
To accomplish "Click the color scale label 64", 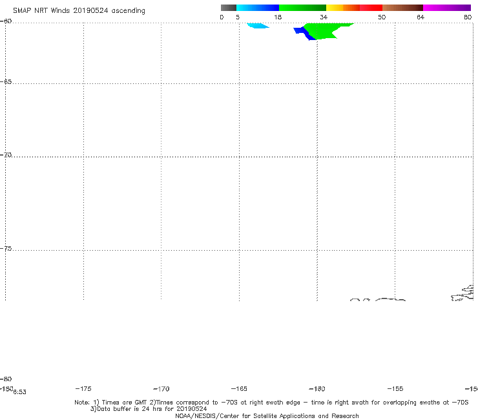I will (x=421, y=17).
